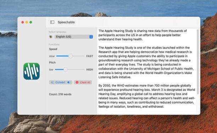Toggle the sidebar panel icon

tap(52, 22)
